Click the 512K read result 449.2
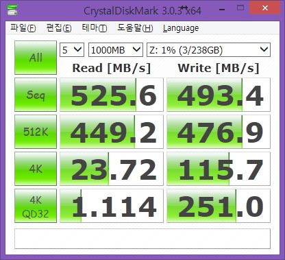The image size is (285, 260). pos(112,132)
